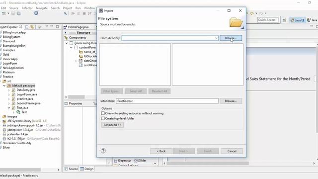Click the Select All button
This screenshot has width=318, height=179.
click(x=136, y=91)
